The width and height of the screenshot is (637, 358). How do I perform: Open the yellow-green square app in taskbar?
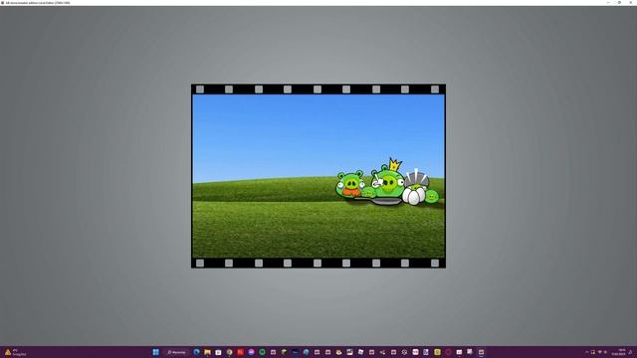[x=437, y=352]
